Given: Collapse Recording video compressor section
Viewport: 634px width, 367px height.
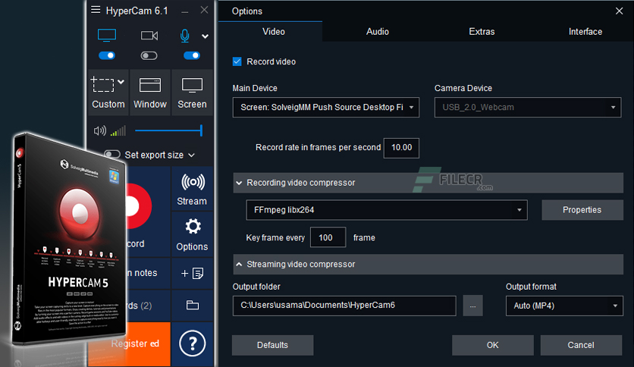Looking at the screenshot, I should click(428, 183).
